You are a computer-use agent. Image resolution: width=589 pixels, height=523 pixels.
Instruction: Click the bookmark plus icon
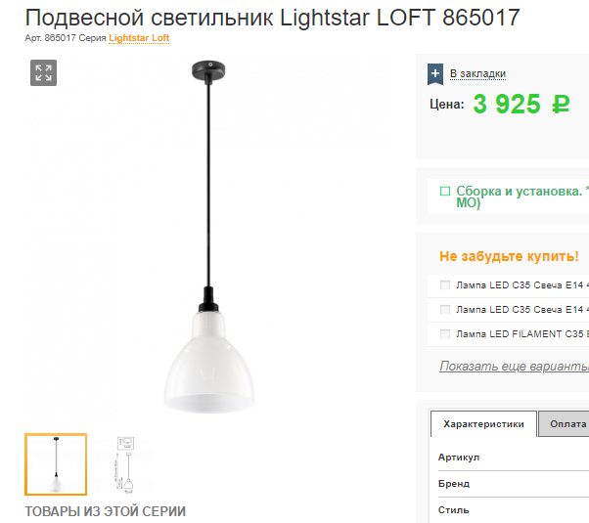click(x=435, y=74)
